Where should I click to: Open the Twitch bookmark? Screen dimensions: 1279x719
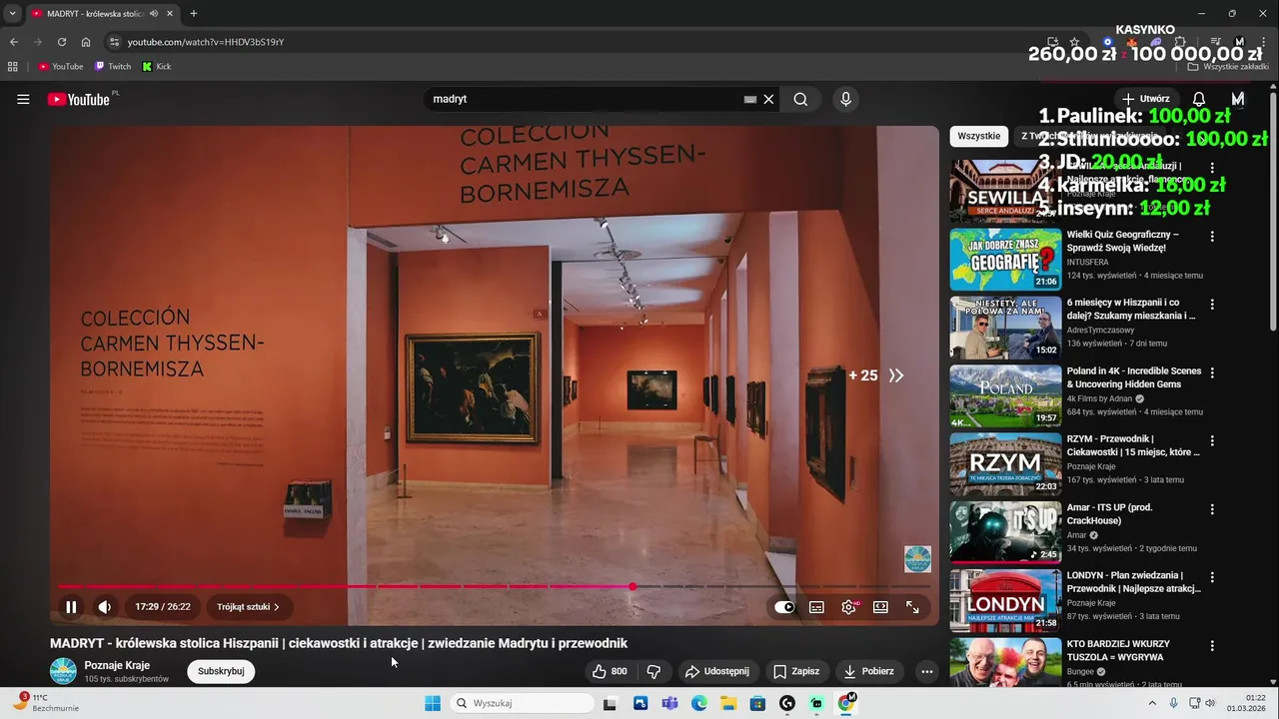pyautogui.click(x=113, y=67)
